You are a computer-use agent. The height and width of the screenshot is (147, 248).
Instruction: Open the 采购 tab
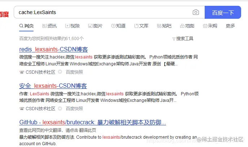[x=210, y=26]
